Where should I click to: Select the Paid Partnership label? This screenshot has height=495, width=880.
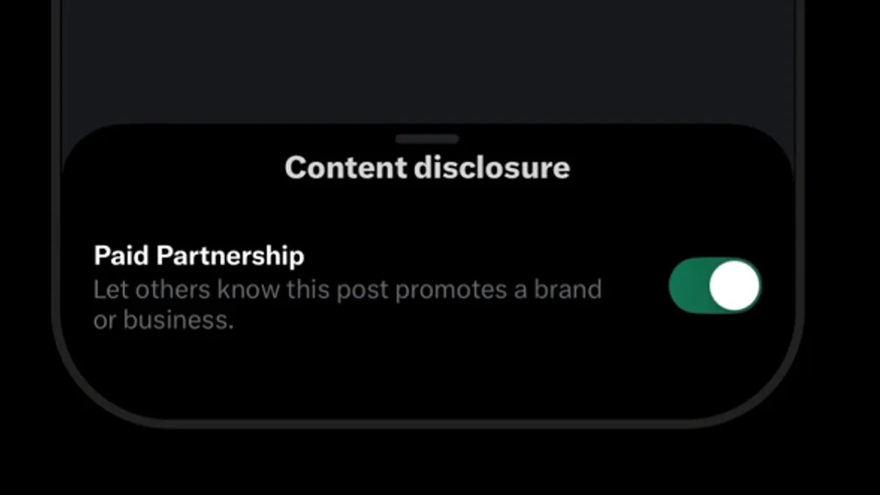click(x=199, y=256)
